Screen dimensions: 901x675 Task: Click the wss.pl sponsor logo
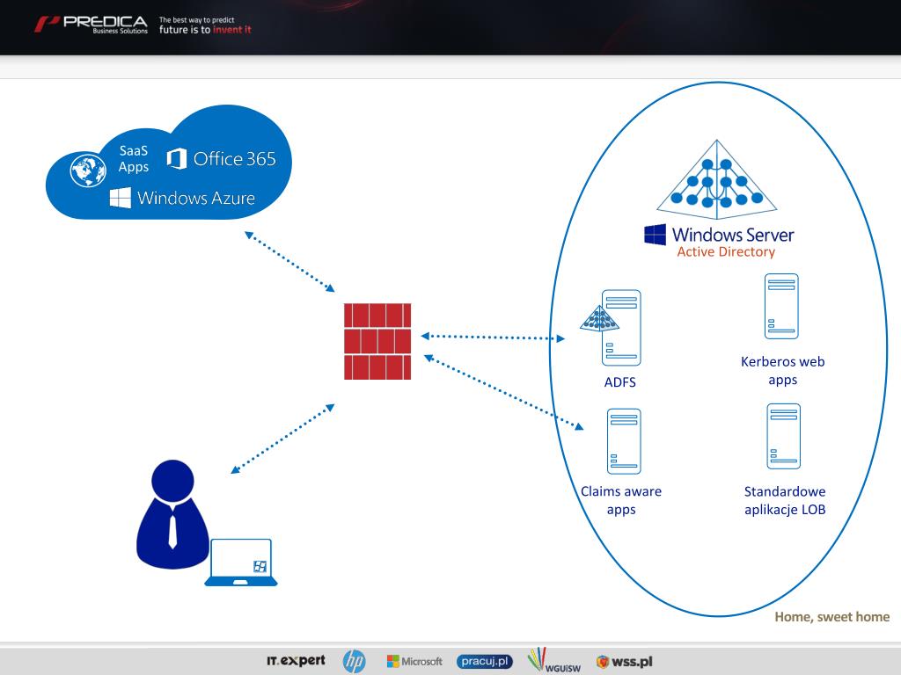(x=624, y=661)
